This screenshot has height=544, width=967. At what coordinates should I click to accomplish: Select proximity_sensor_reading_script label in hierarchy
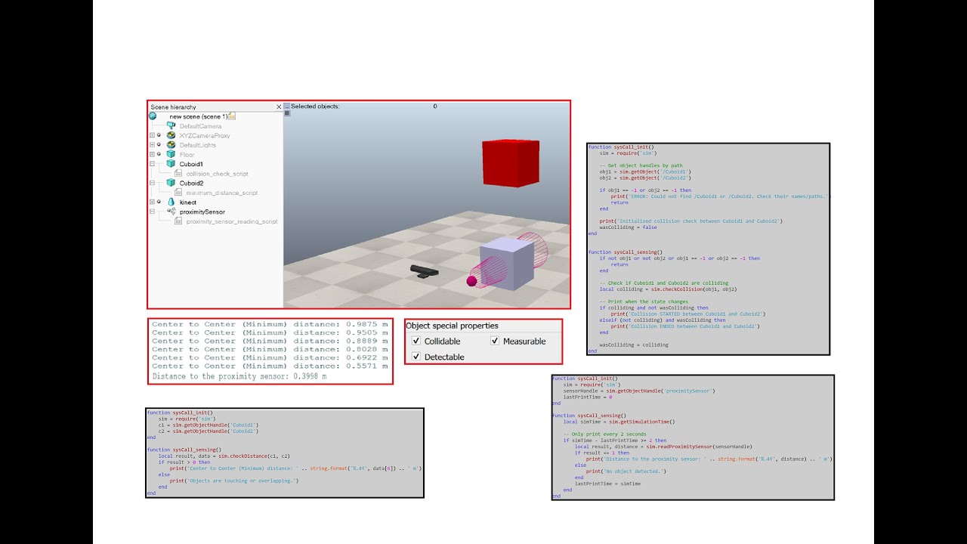click(x=232, y=221)
